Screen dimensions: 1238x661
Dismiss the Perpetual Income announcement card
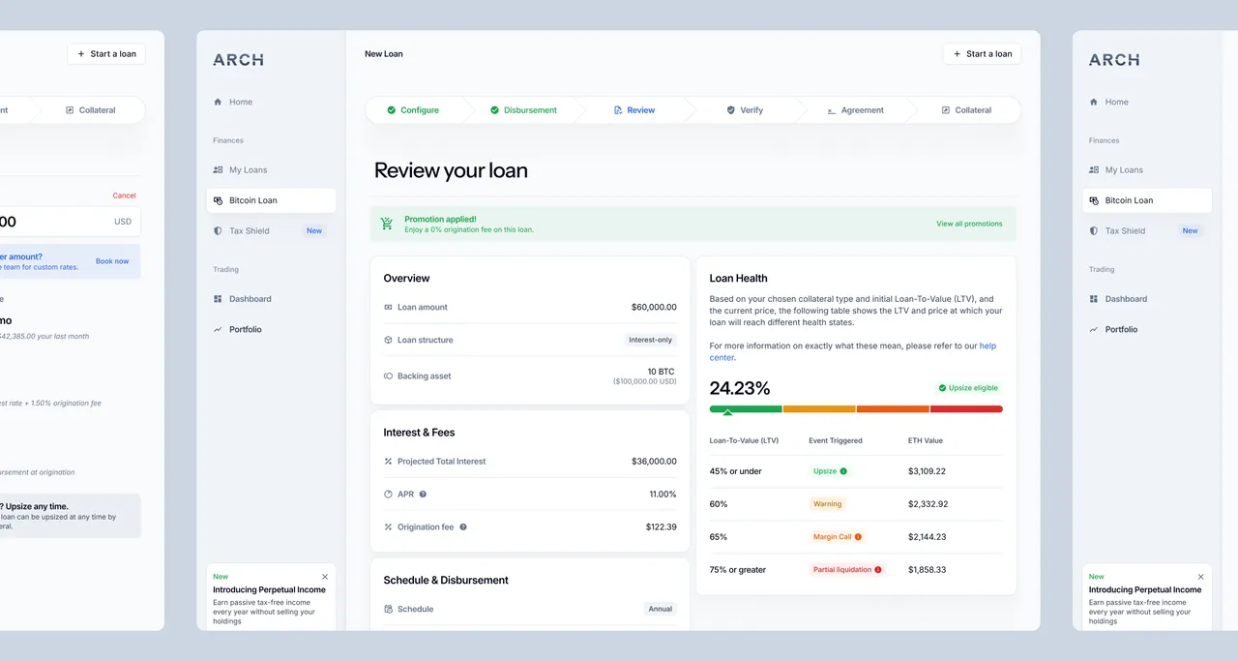(x=325, y=577)
